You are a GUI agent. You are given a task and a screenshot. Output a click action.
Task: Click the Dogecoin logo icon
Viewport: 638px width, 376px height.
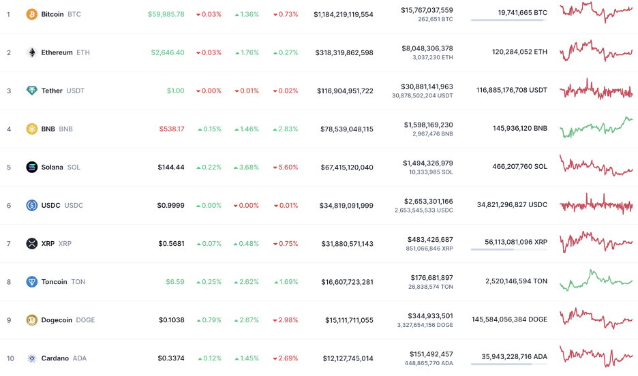[x=31, y=319]
